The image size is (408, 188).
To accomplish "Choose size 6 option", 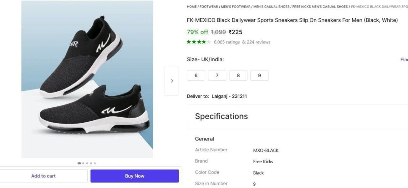I will point(196,75).
